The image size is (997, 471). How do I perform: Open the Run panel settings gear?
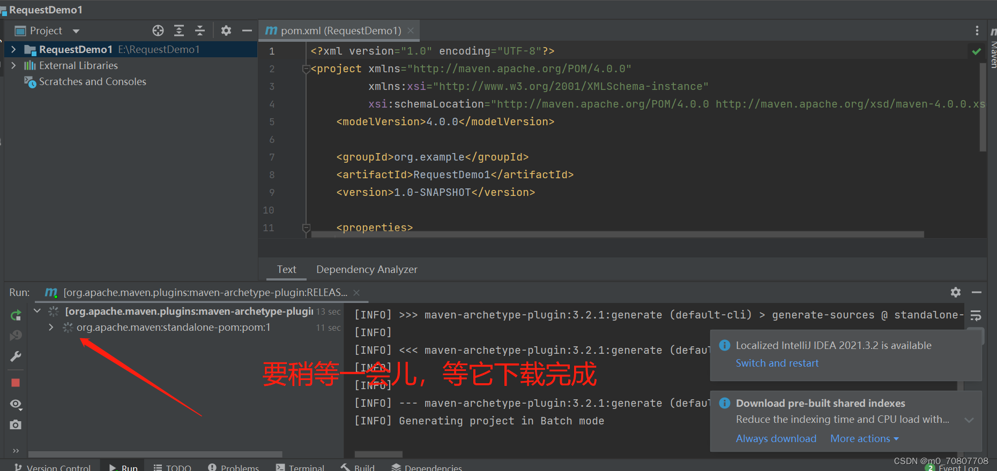[956, 292]
